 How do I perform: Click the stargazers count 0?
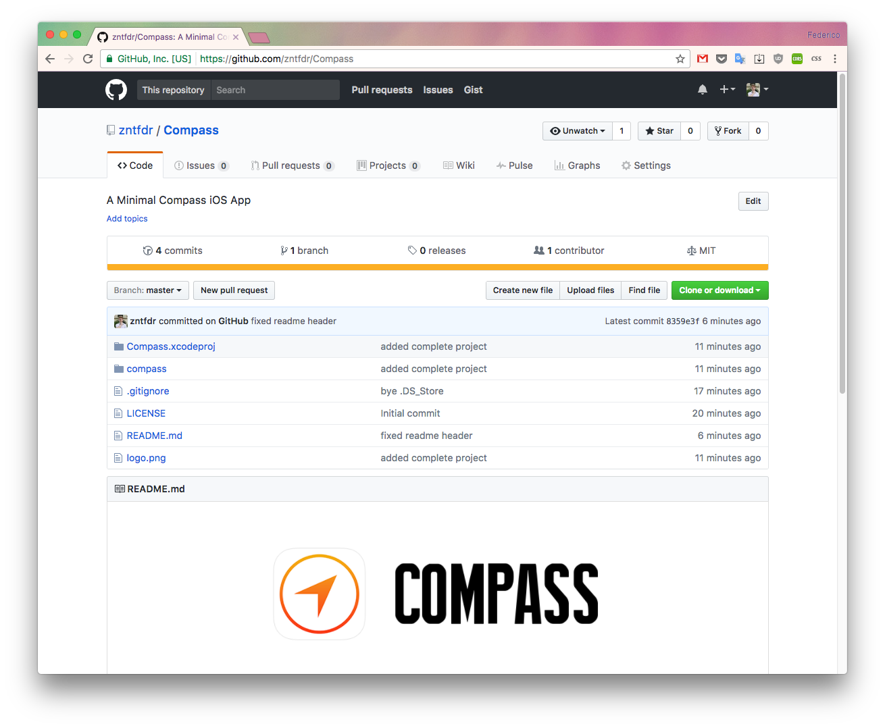coord(690,131)
